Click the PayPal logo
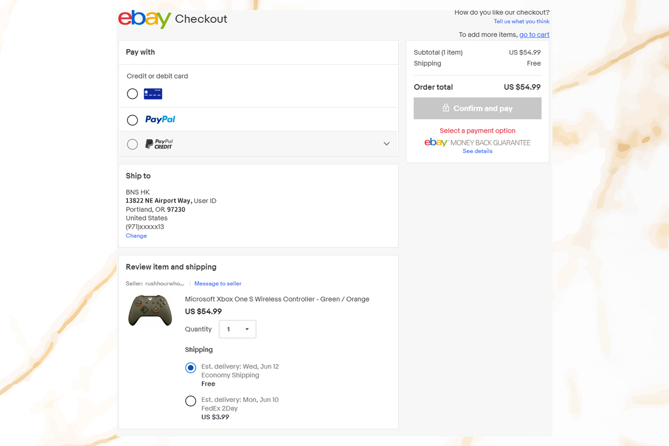669x446 pixels. (x=160, y=119)
